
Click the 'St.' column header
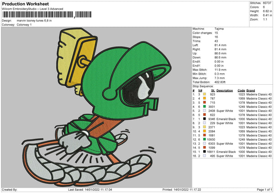[213, 91]
